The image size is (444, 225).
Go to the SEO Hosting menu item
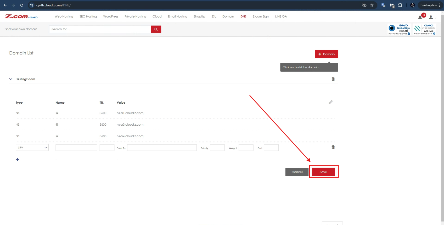click(88, 16)
